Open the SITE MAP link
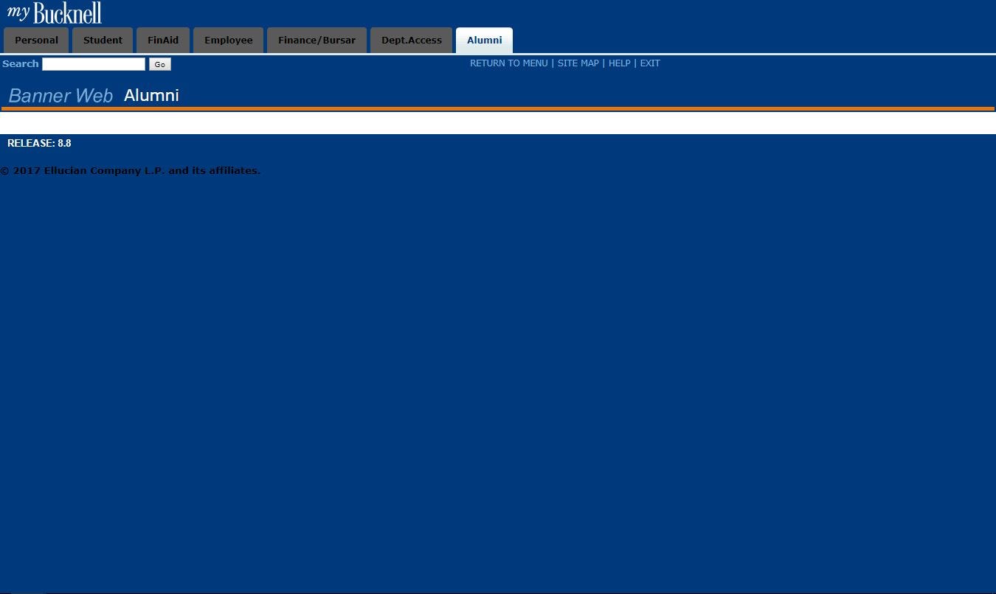The image size is (996, 594). [x=578, y=63]
